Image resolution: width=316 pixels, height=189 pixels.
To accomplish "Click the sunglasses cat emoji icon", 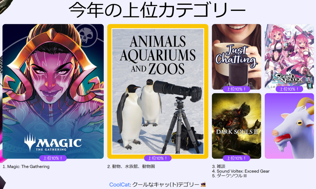I will [x=203, y=185].
